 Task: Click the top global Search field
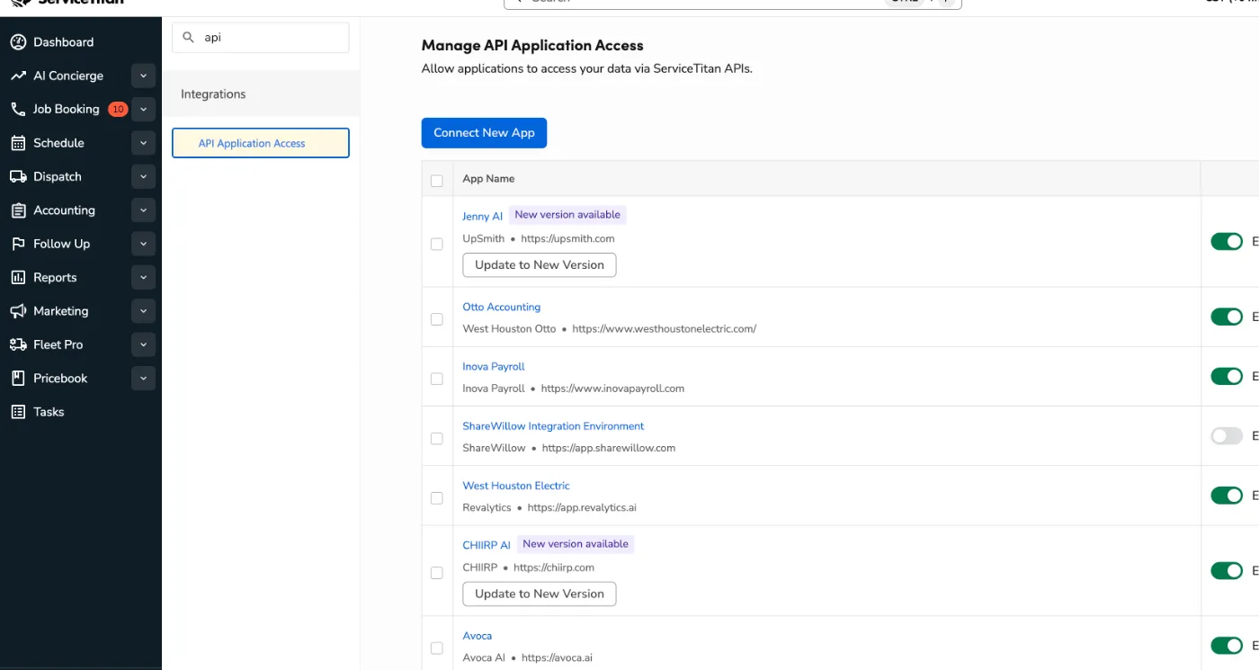point(733,3)
